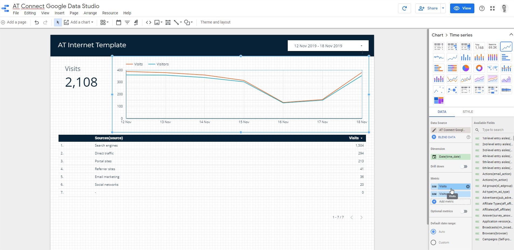Click the Share button
The height and width of the screenshot is (250, 514).
point(428,8)
